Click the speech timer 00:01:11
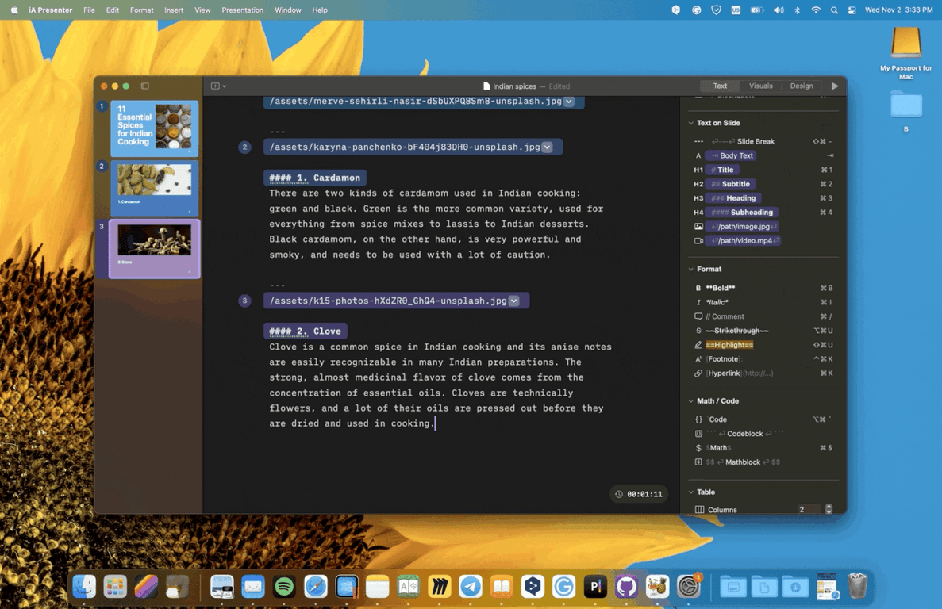The image size is (942, 609). (x=639, y=494)
